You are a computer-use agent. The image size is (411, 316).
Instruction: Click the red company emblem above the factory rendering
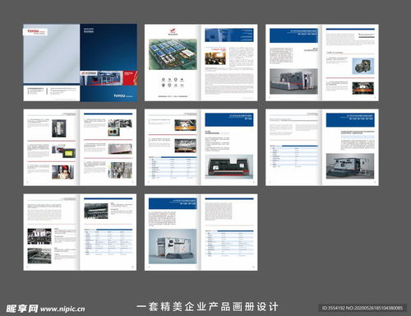[173, 30]
